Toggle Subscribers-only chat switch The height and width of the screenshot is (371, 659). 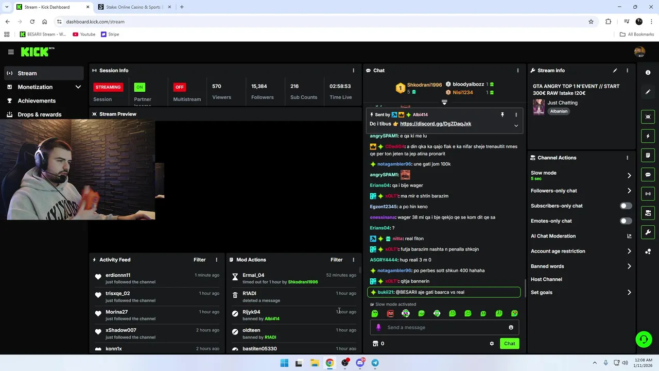tap(626, 206)
